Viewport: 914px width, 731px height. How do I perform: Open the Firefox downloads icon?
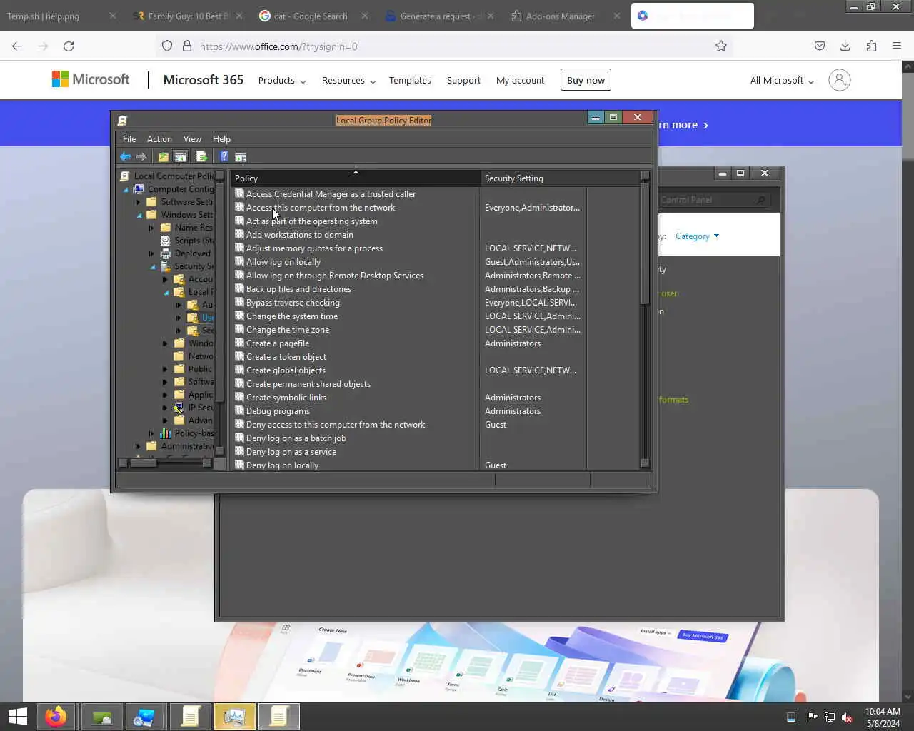point(845,46)
